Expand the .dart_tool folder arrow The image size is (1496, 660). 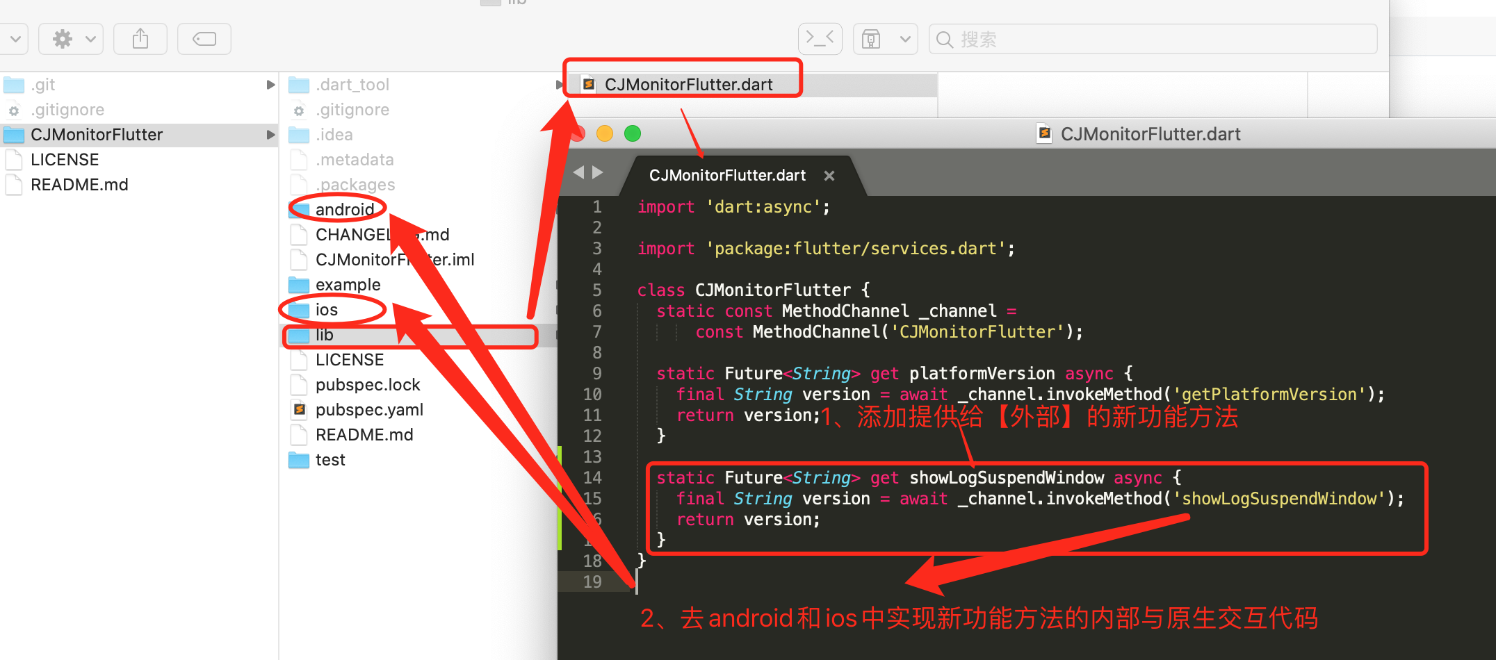[x=560, y=85]
